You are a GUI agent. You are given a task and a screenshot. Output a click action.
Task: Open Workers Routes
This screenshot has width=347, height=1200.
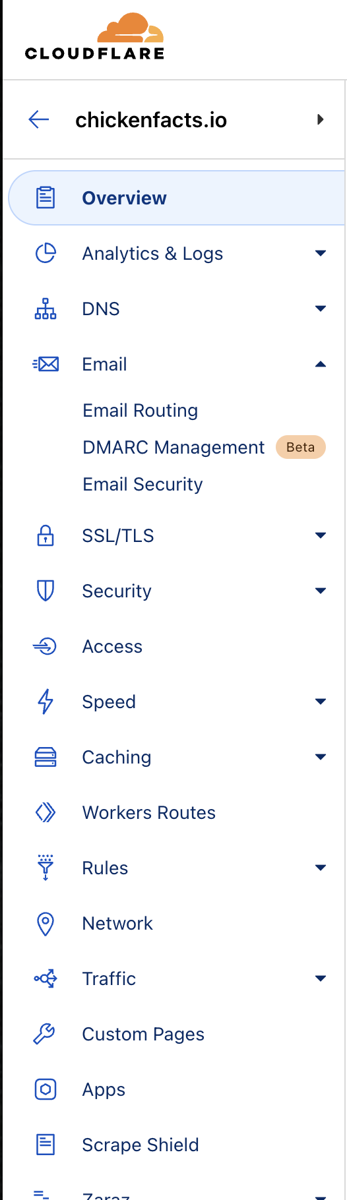149,812
